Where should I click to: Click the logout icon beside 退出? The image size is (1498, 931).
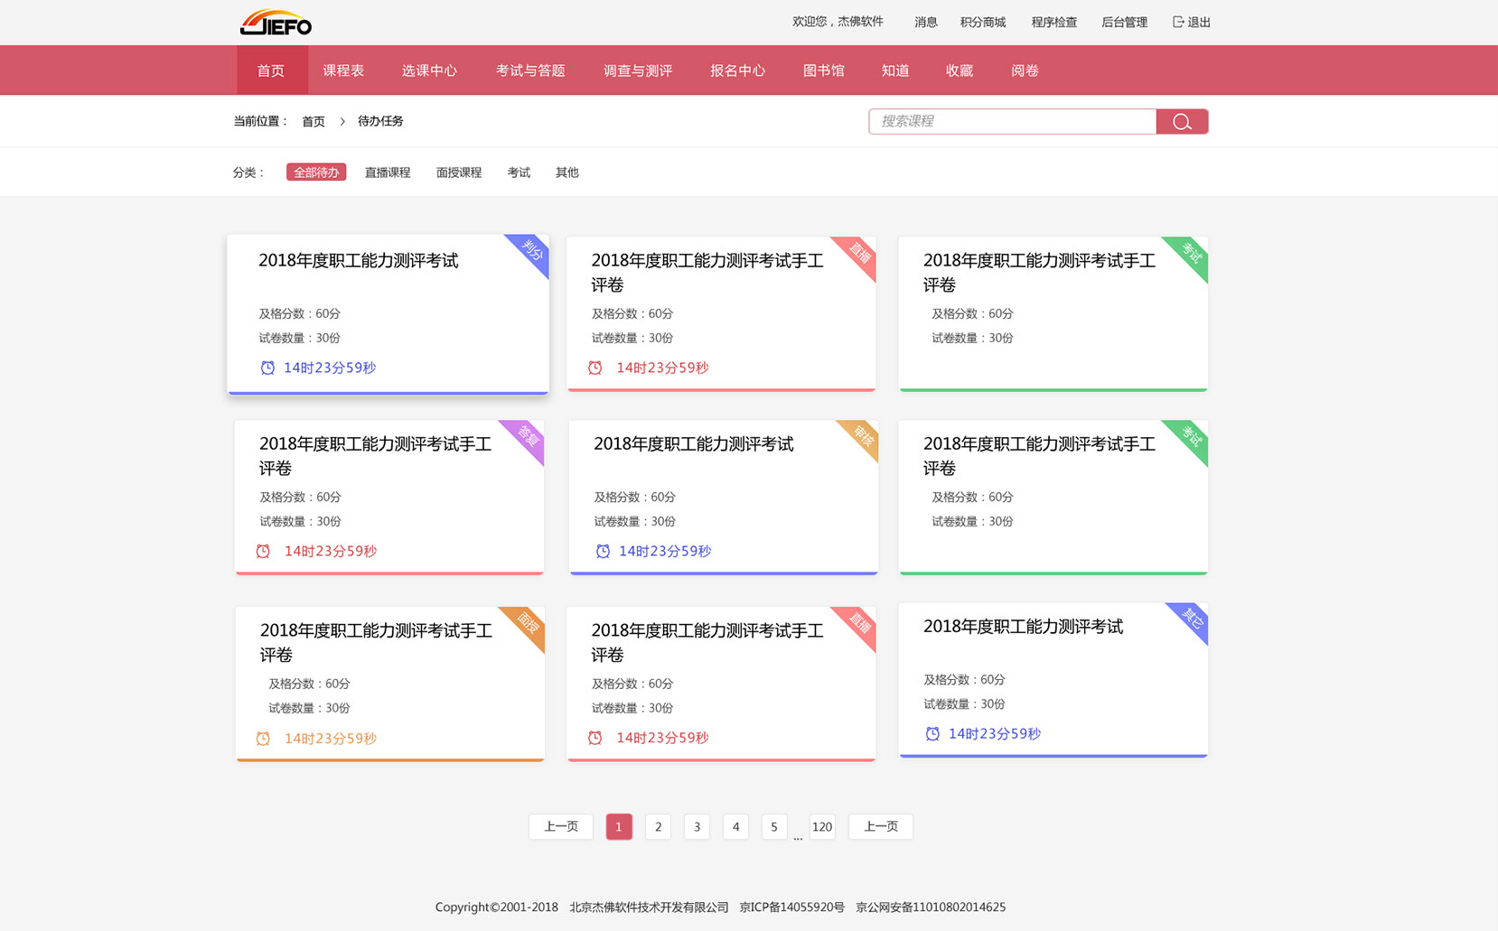pos(1177,22)
